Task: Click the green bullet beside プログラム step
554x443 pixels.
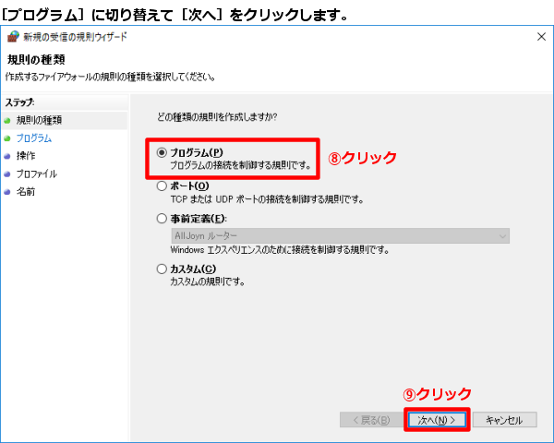Action: coord(8,138)
